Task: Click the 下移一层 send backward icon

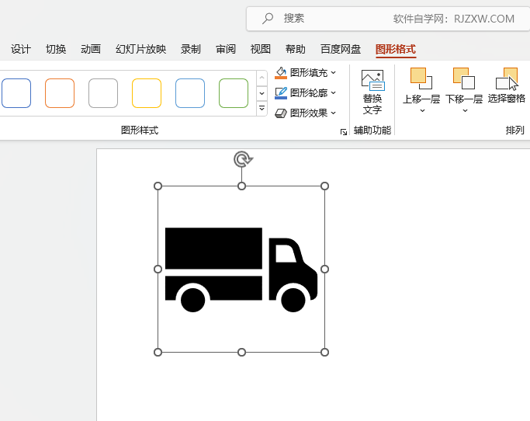Action: click(x=464, y=78)
